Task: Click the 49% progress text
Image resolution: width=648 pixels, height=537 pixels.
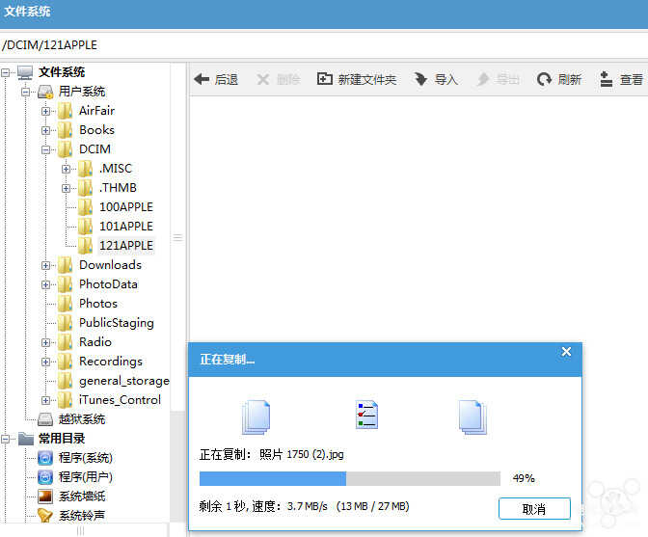Action: (x=524, y=478)
